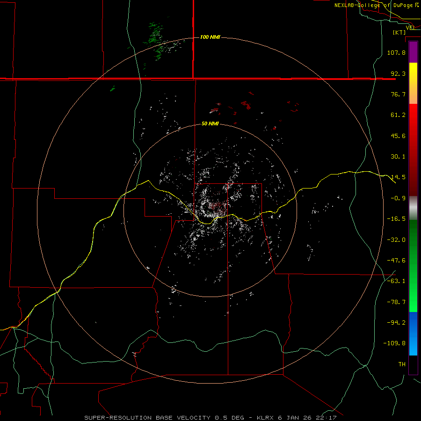The width and height of the screenshot is (421, 421).
Task: Click the -63.1 velocity scale value
Action: 396,281
